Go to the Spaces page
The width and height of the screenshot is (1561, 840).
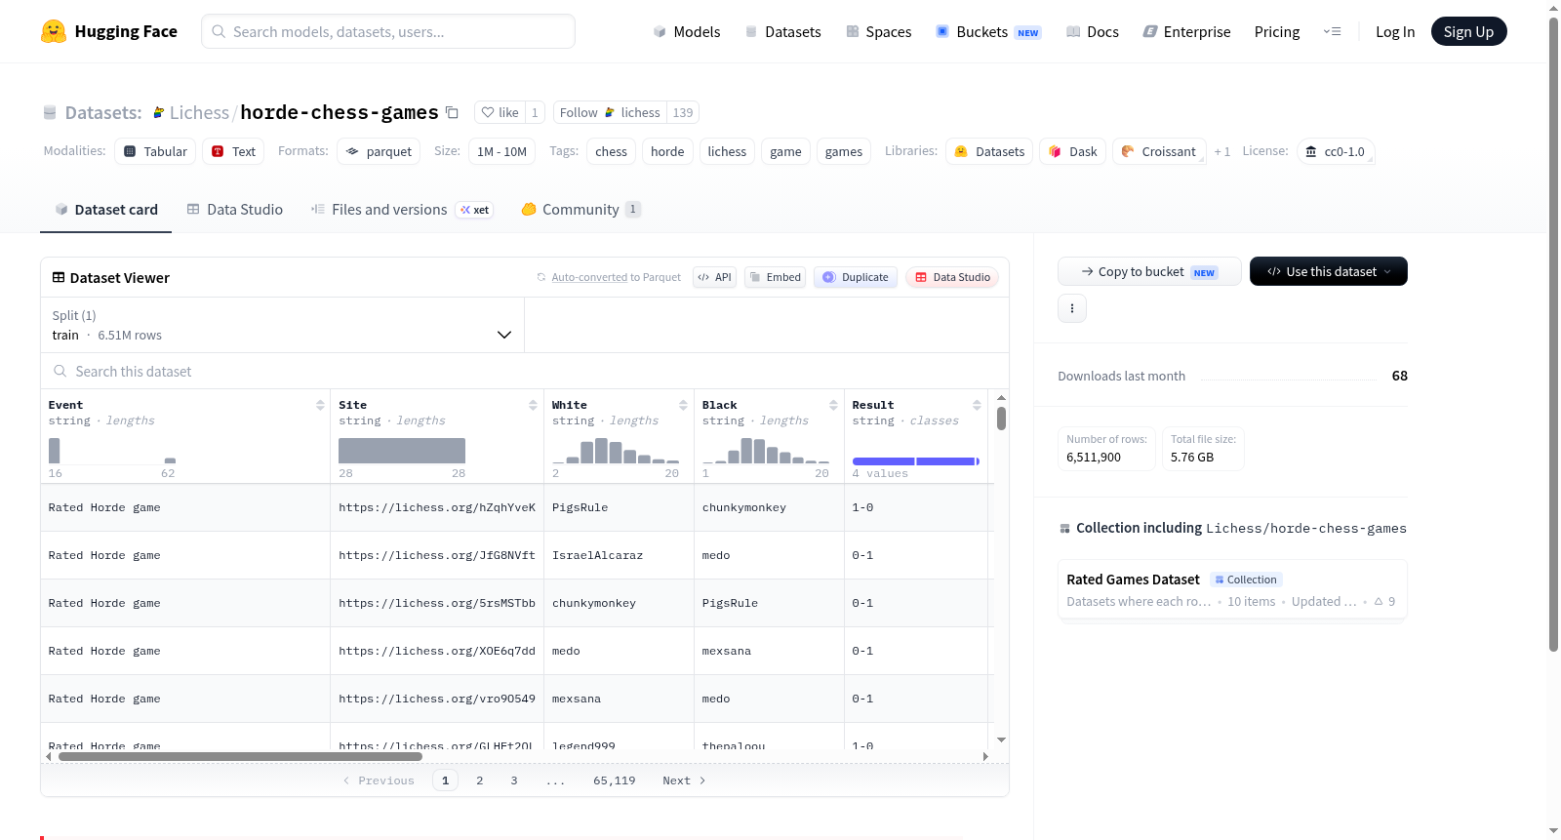[x=879, y=31]
